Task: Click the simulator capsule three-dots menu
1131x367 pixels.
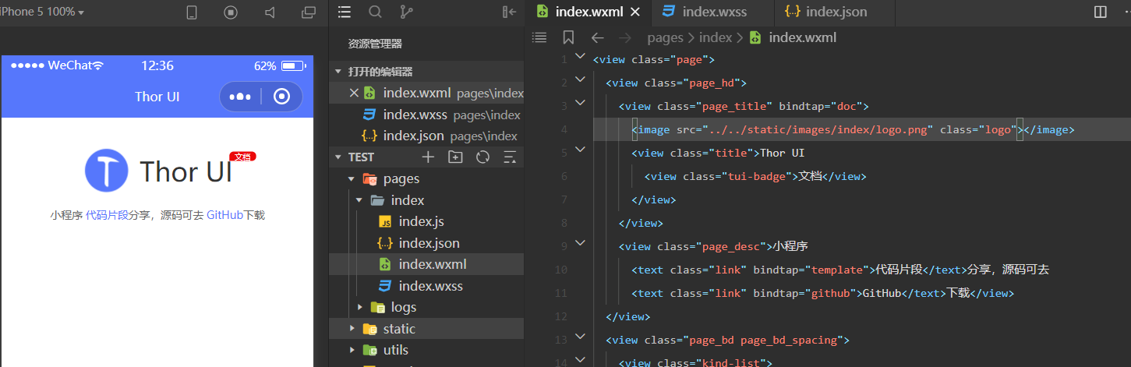Action: coord(240,97)
